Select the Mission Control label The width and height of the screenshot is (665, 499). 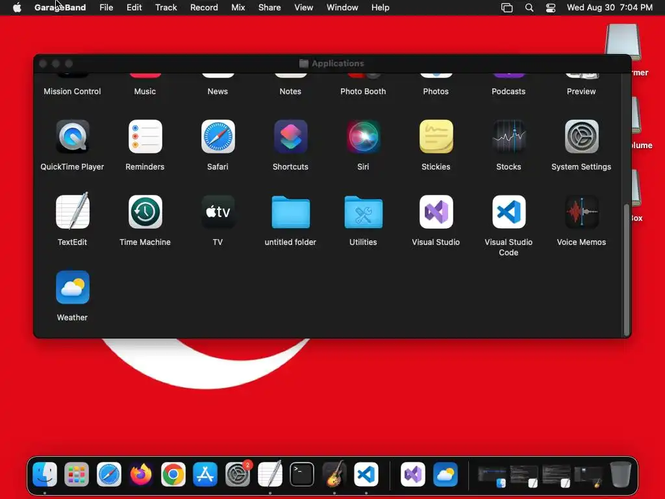tap(73, 91)
